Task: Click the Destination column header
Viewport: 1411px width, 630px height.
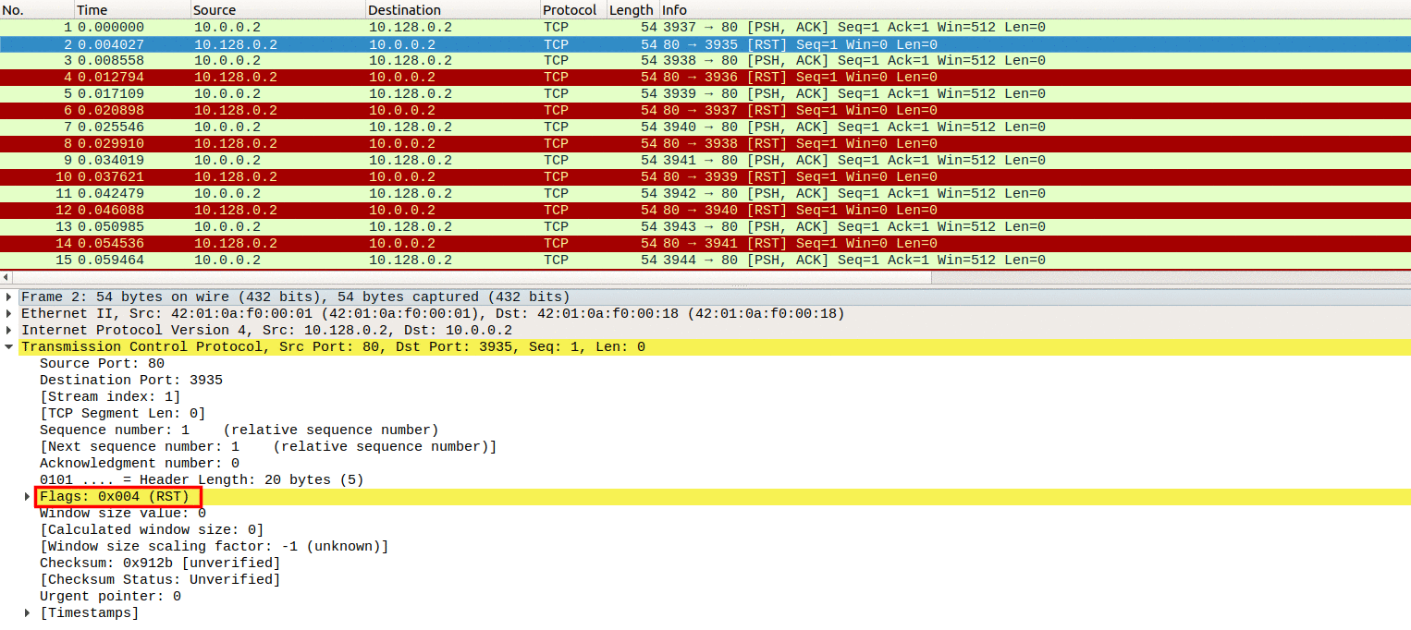Action: coord(453,9)
